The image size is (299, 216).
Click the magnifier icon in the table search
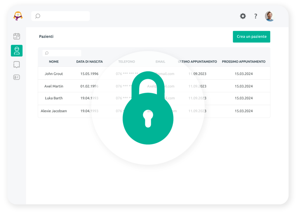click(47, 53)
